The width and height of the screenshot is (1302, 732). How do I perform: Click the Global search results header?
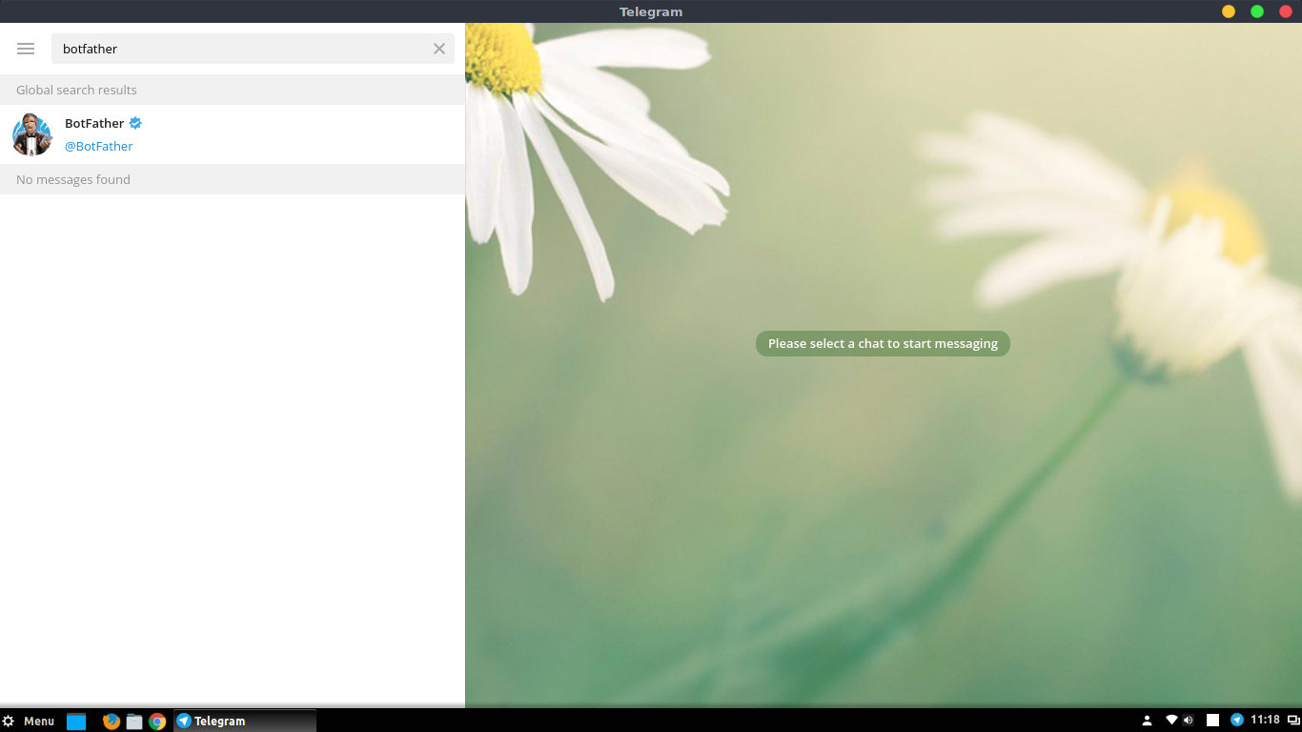(x=233, y=90)
